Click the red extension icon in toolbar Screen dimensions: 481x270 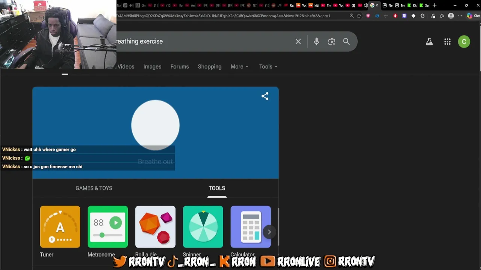[x=395, y=16]
